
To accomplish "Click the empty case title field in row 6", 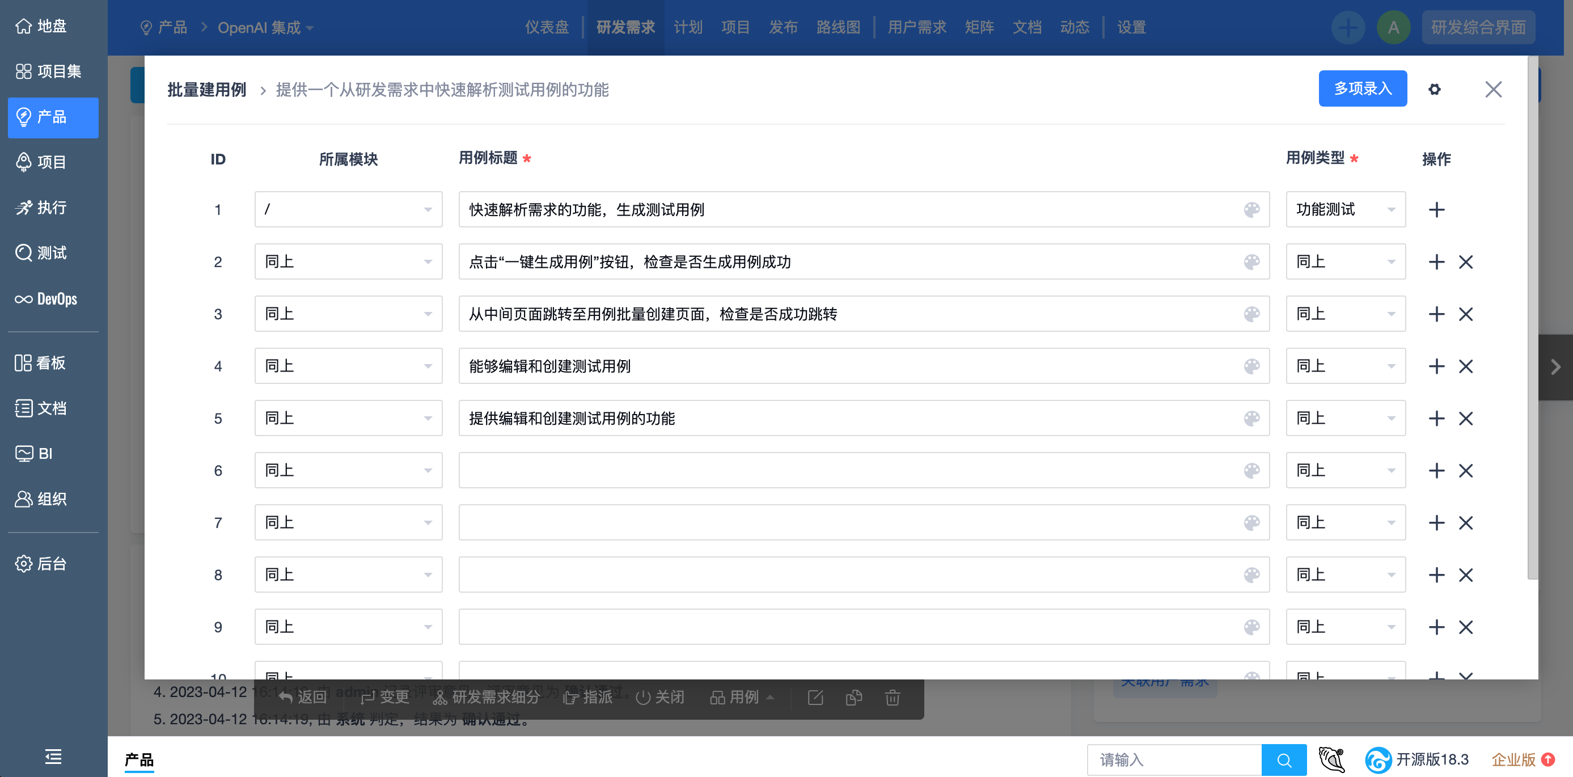I will pos(849,470).
